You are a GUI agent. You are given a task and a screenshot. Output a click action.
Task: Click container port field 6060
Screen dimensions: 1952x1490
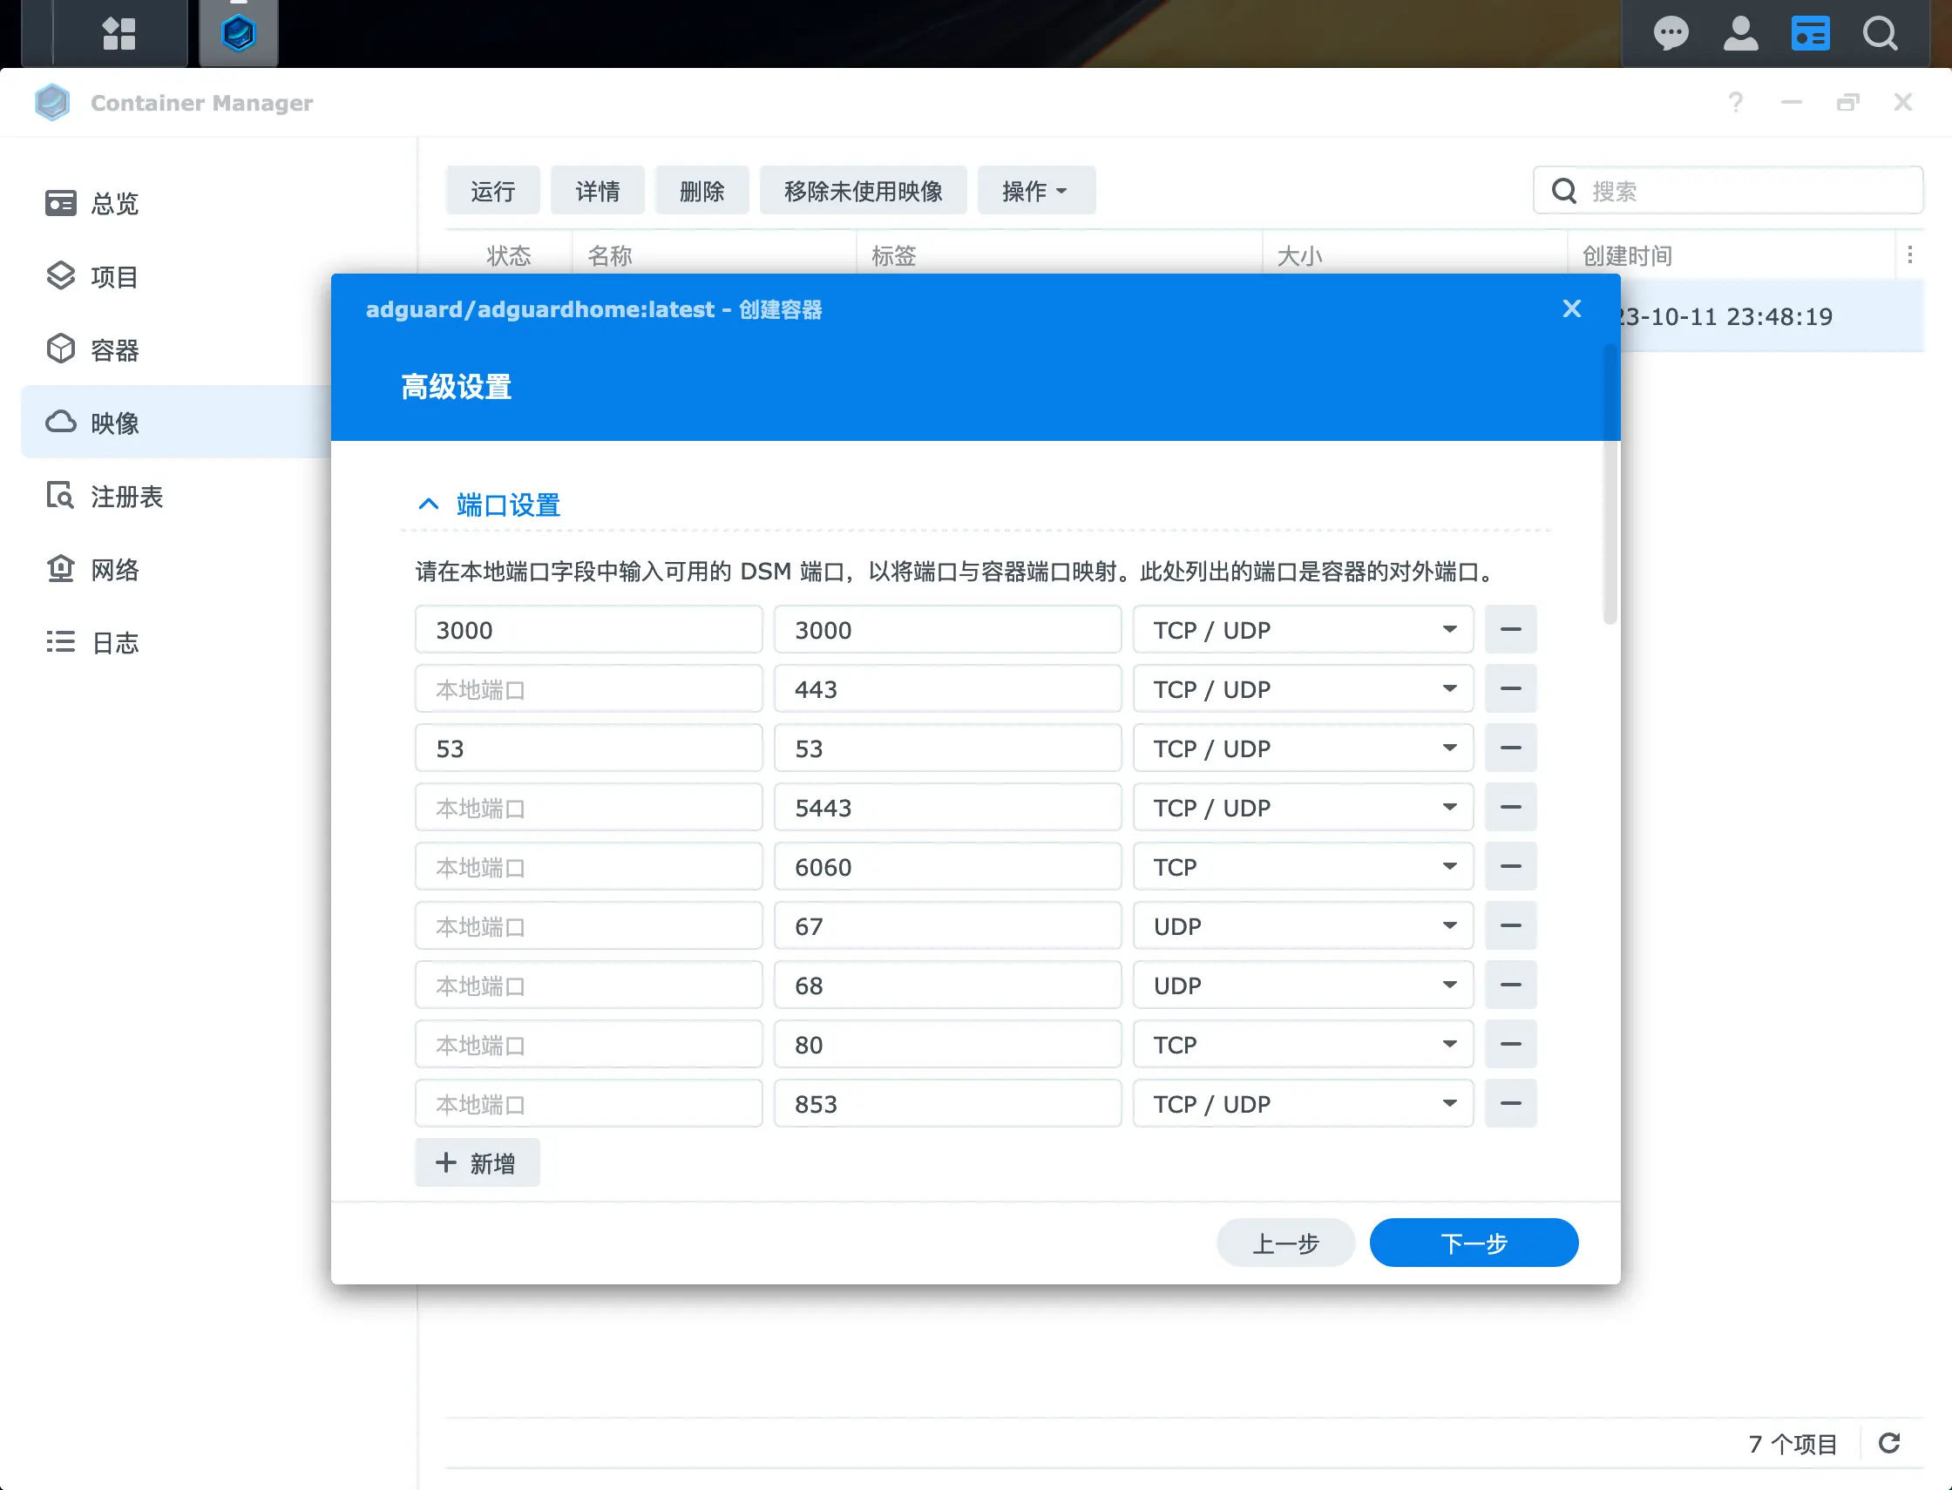coord(947,866)
